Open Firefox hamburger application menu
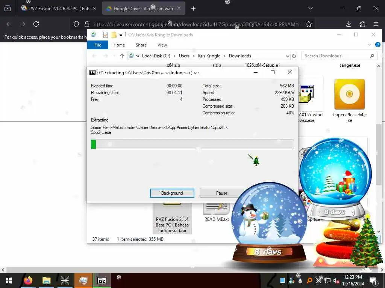The width and height of the screenshot is (385, 288). [376, 24]
